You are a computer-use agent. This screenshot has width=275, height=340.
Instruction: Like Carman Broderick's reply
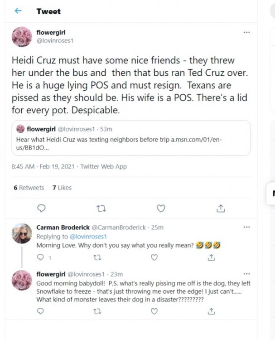coord(154,257)
